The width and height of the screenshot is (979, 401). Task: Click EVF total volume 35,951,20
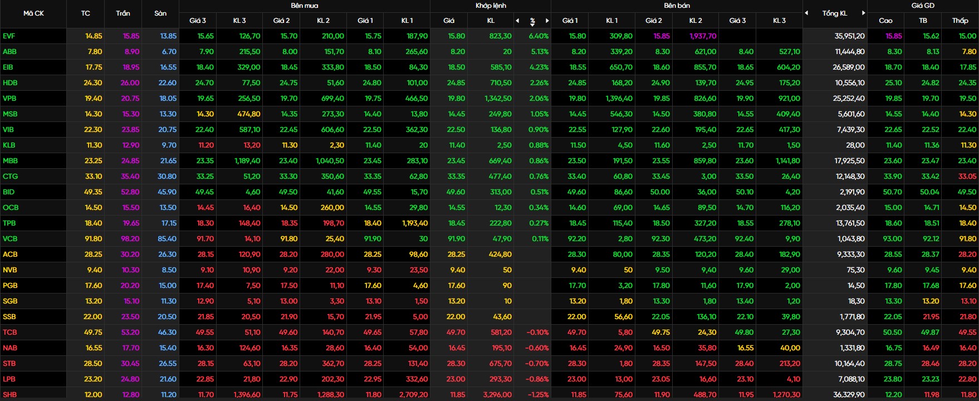(849, 36)
